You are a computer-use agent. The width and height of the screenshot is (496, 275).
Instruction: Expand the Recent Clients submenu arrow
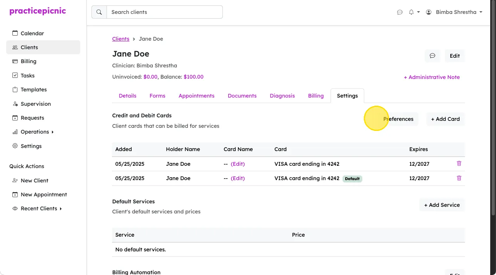[x=60, y=209]
